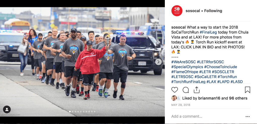Toggle the Following status for sosocal
257x124 pixels.
[x=213, y=11]
